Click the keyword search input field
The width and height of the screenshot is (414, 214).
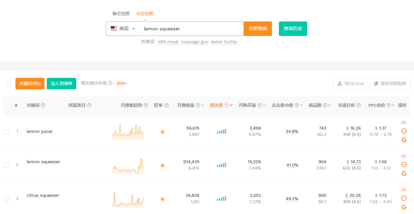191,29
